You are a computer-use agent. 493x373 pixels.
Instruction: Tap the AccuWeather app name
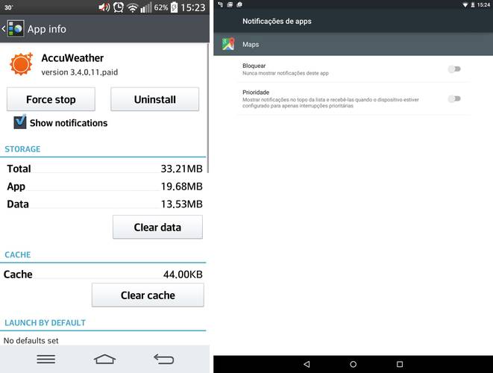coord(72,58)
